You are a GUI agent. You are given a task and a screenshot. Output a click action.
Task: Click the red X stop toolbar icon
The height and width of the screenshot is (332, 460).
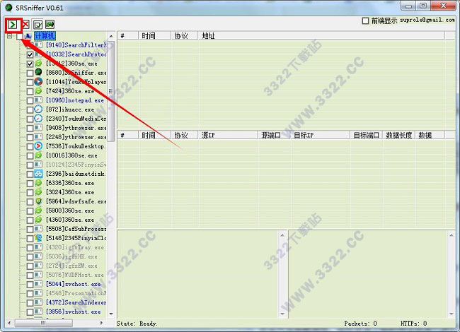25,25
